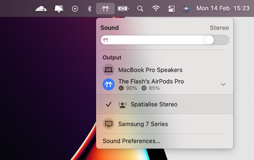Click the Samsung display output icon
The height and width of the screenshot is (160, 254).
tap(108, 124)
